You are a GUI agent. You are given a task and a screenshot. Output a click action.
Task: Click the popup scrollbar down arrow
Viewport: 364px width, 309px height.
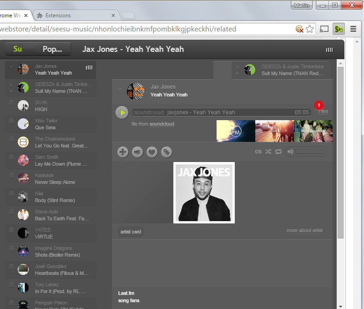(340, 306)
